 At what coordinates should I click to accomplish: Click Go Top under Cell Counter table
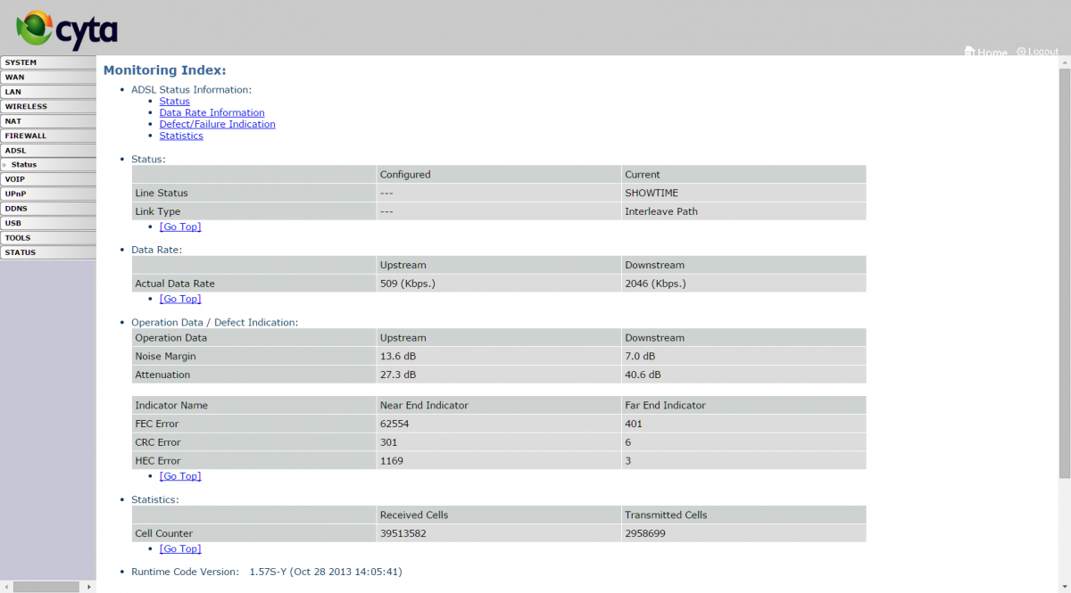tap(180, 548)
